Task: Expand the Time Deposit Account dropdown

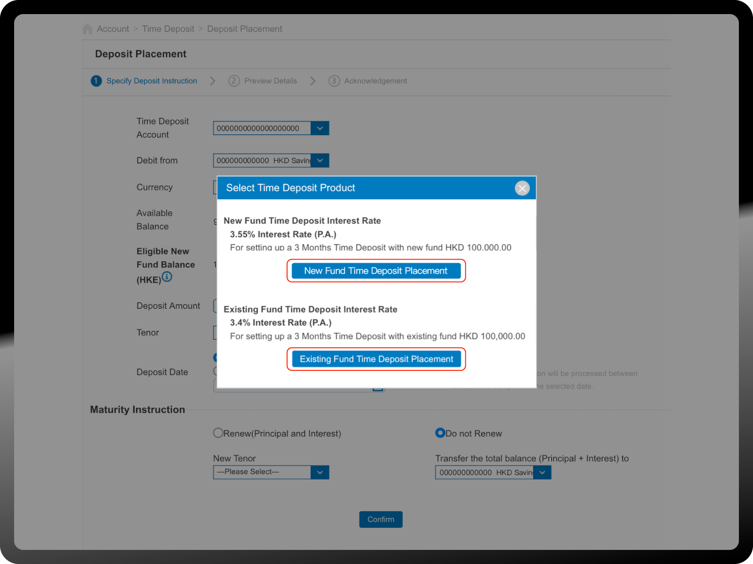Action: pos(320,128)
